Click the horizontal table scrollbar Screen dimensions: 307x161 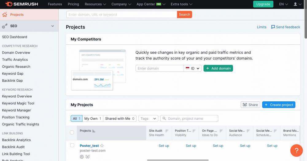tap(178, 160)
